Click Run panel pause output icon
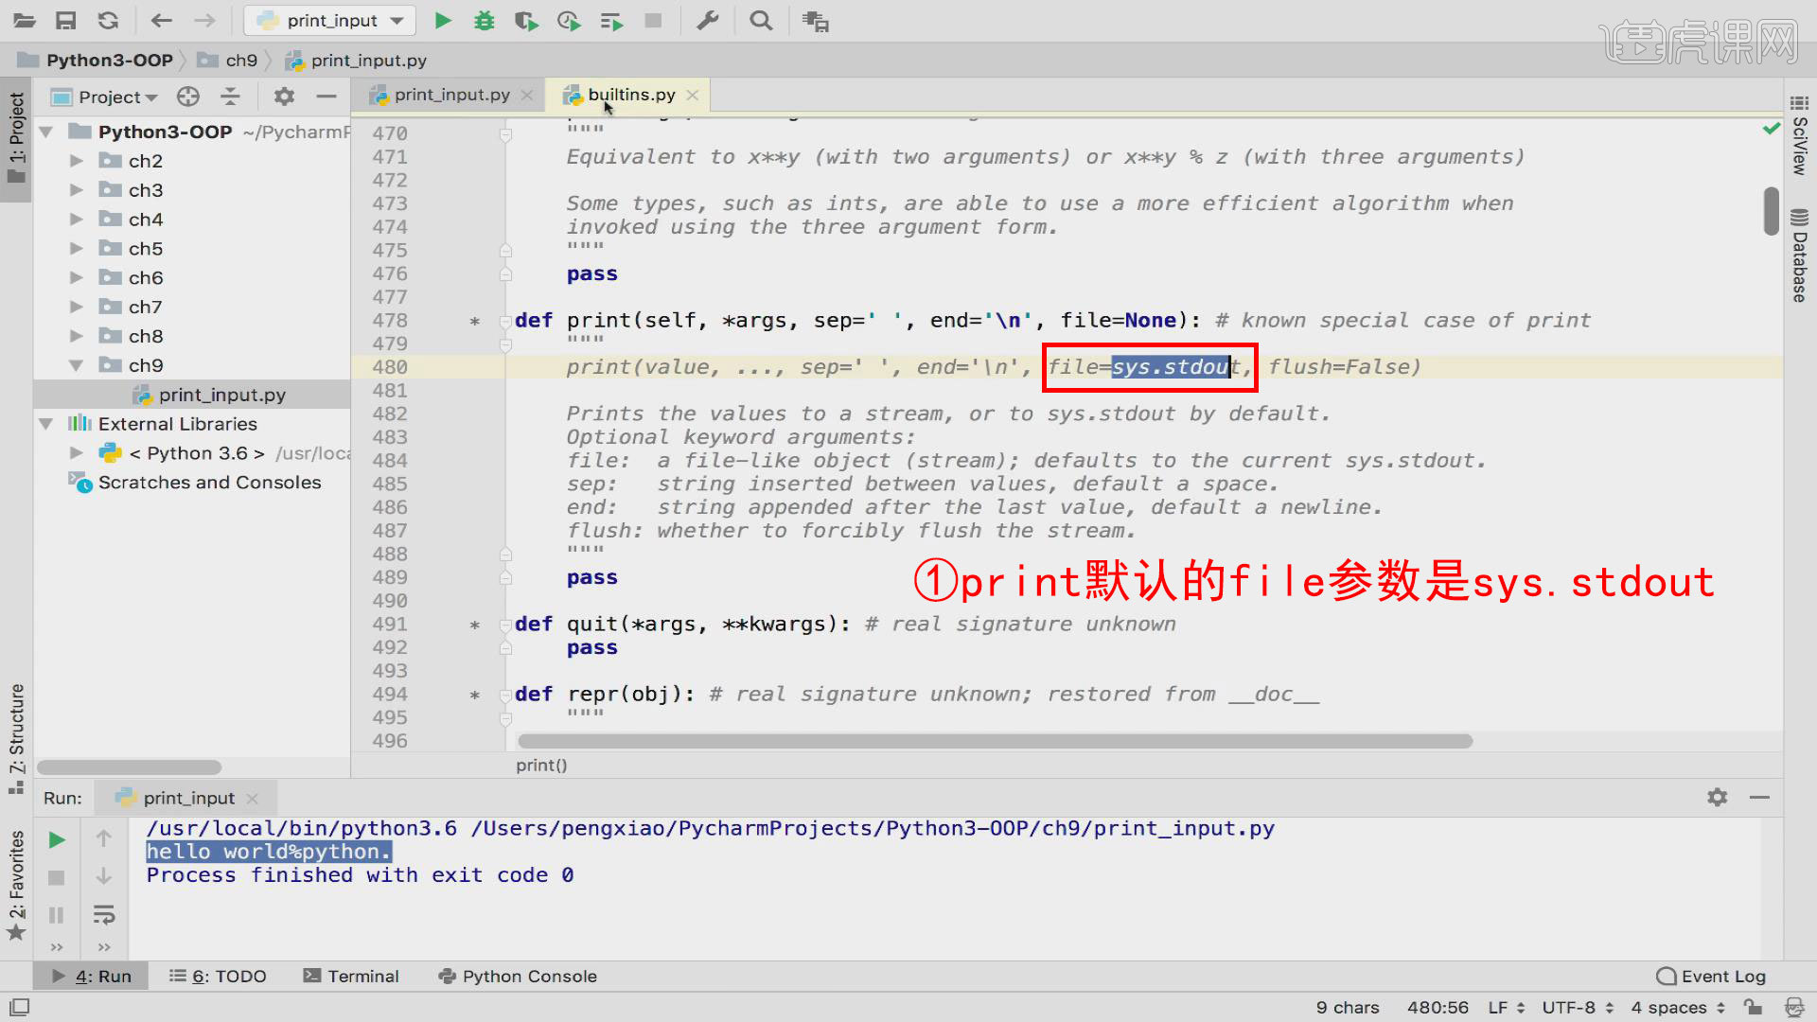The image size is (1817, 1022). (57, 915)
